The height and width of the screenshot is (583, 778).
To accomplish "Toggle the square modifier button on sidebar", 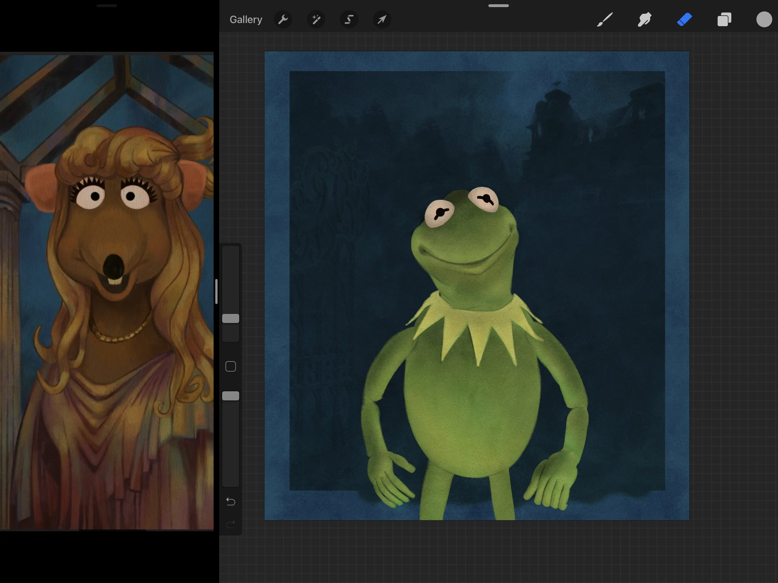I will pos(231,366).
